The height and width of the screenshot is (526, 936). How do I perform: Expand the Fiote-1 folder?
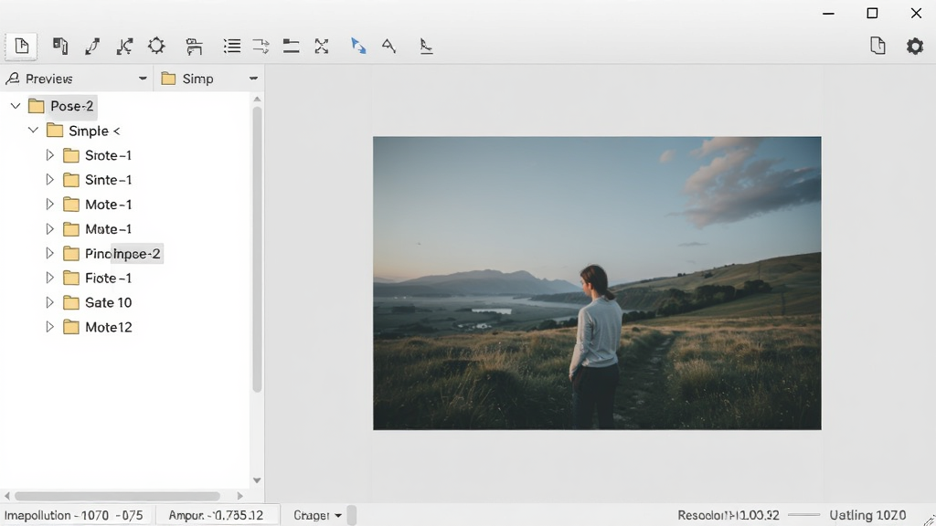(50, 278)
